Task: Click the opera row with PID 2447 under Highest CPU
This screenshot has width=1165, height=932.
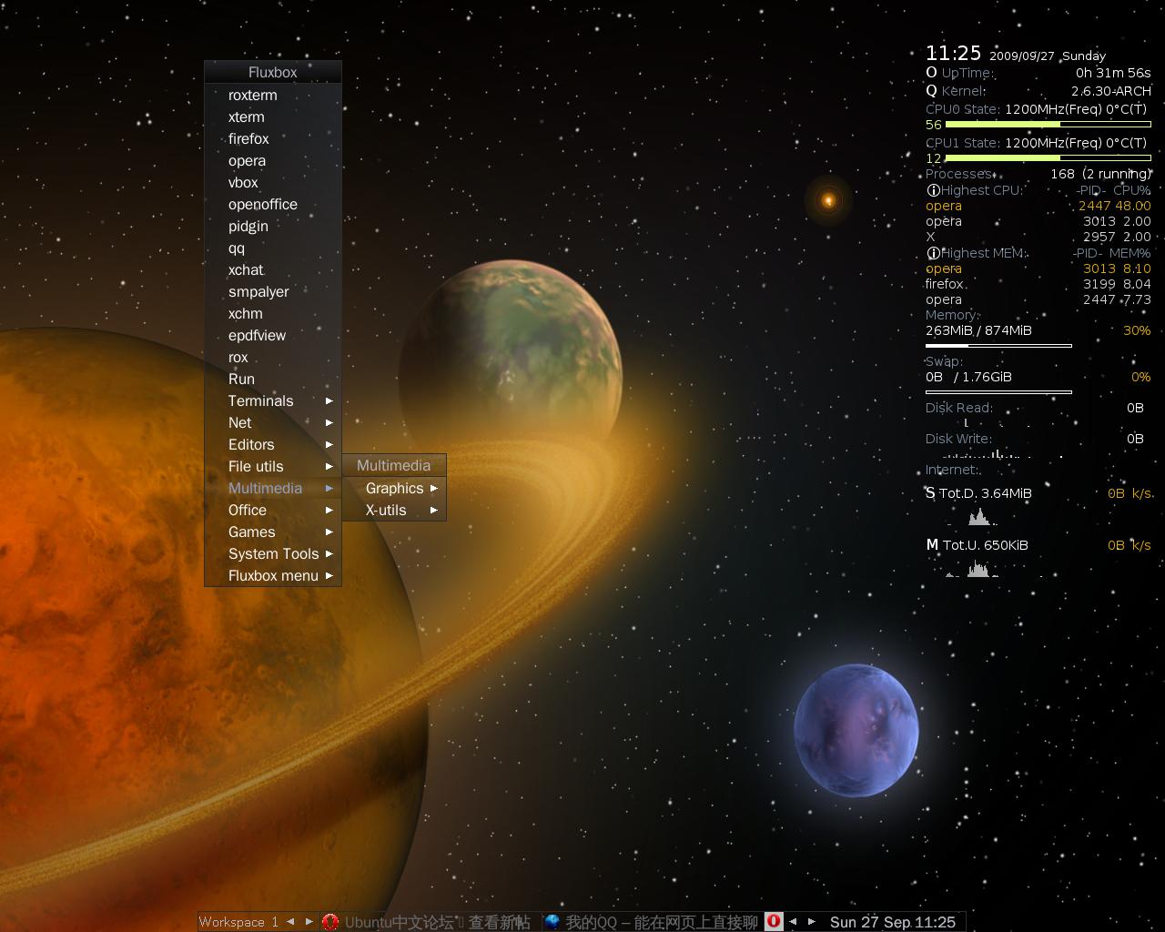Action: click(x=1038, y=206)
